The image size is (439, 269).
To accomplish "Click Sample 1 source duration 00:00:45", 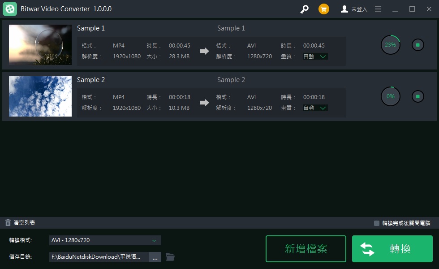I will pyautogui.click(x=180, y=46).
